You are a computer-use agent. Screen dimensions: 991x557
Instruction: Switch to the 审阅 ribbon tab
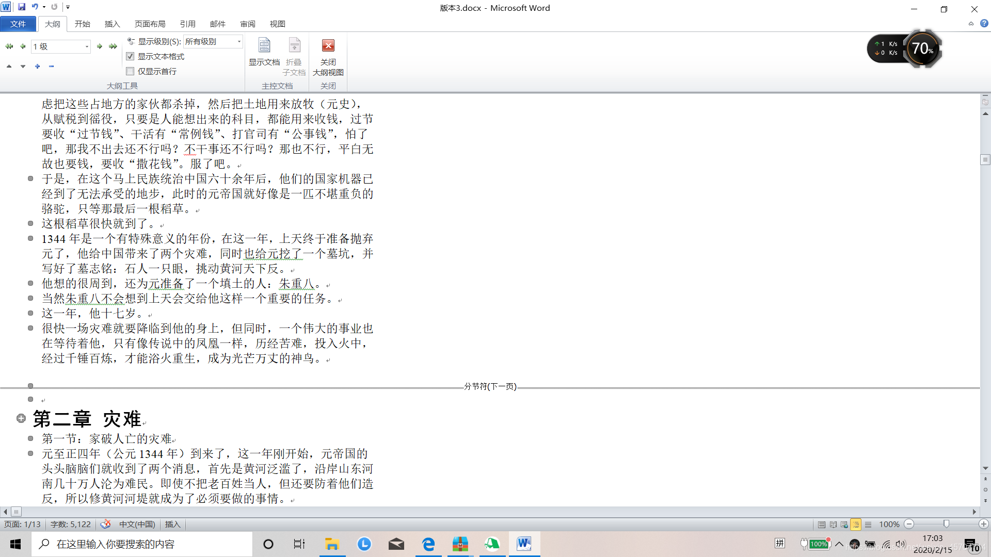click(247, 24)
